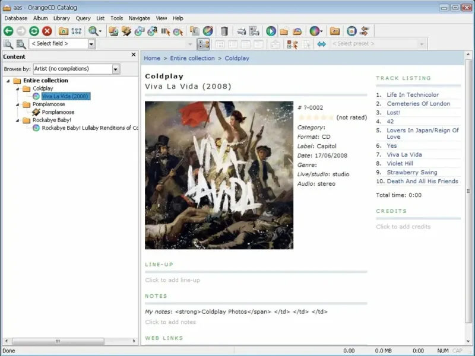Viewport: 475px width, 356px height.
Task: Click the Coldplay breadcrumb link
Action: pos(237,58)
